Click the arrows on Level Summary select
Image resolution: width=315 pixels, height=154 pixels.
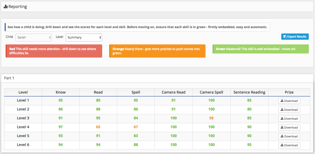point(100,37)
